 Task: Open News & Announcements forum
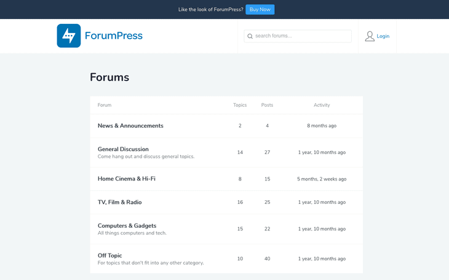130,126
